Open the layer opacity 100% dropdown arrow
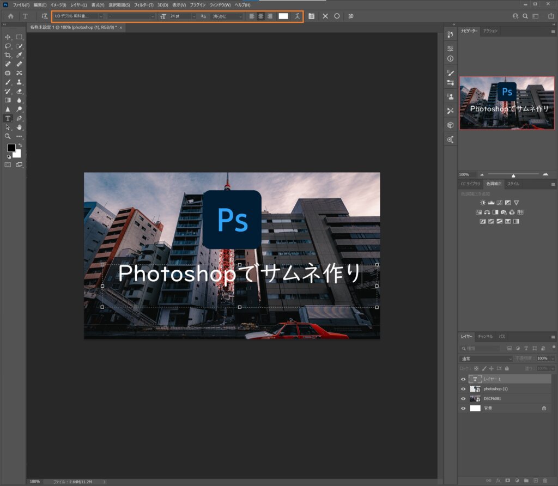The width and height of the screenshot is (558, 486). [x=553, y=359]
